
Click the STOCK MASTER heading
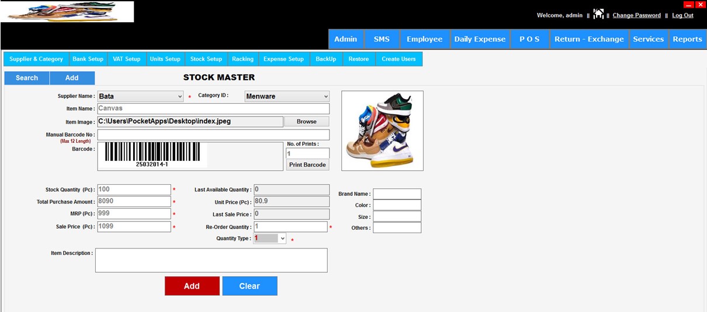coord(219,77)
